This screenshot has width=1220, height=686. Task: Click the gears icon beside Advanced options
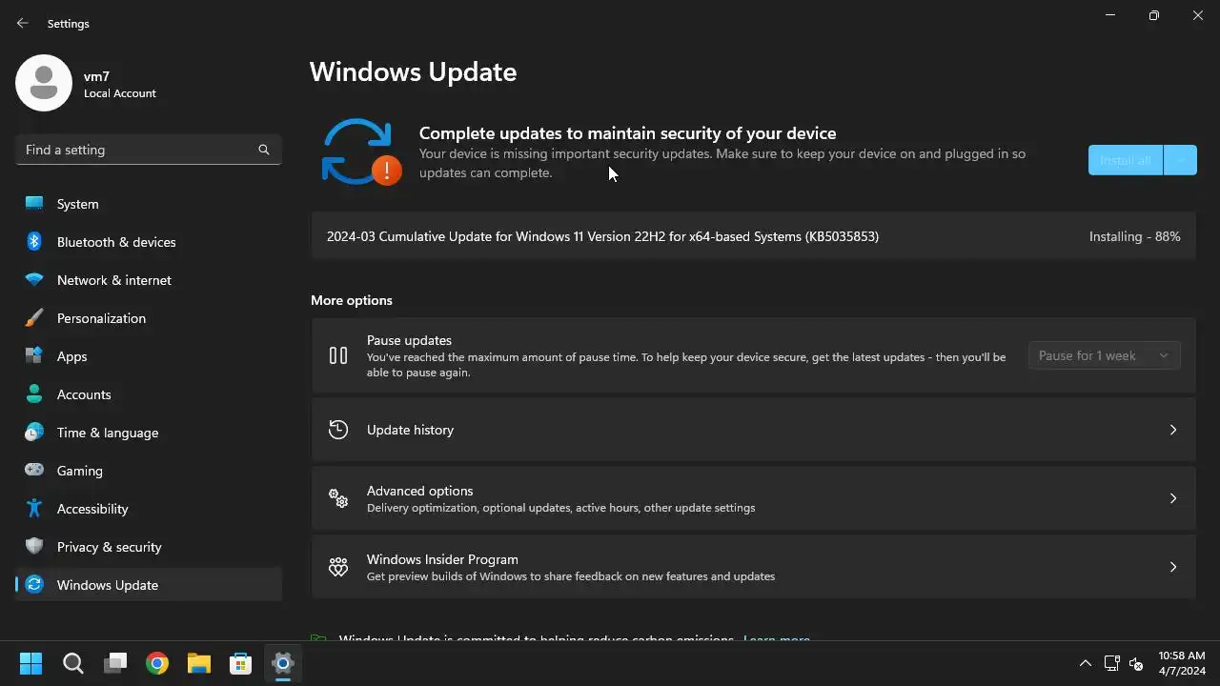tap(338, 498)
